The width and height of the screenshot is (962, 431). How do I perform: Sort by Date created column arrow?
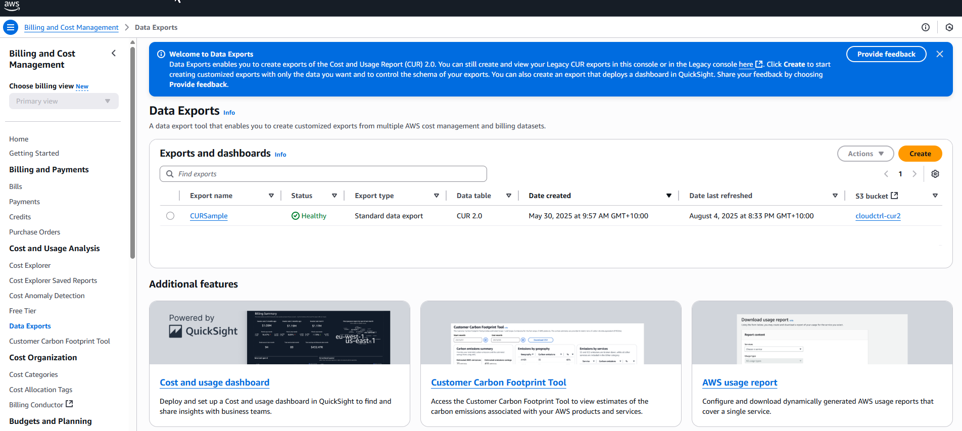point(669,196)
